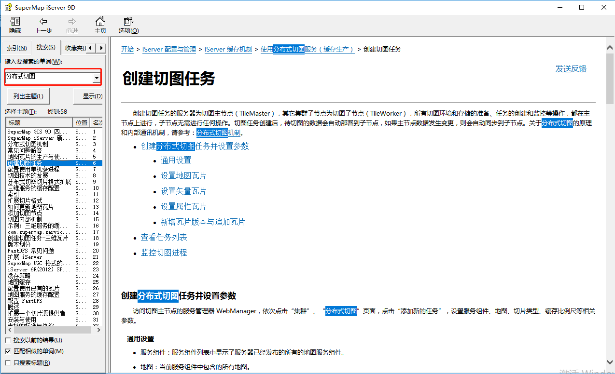
Task: Follow the 开始 breadcrumb link
Action: point(127,49)
